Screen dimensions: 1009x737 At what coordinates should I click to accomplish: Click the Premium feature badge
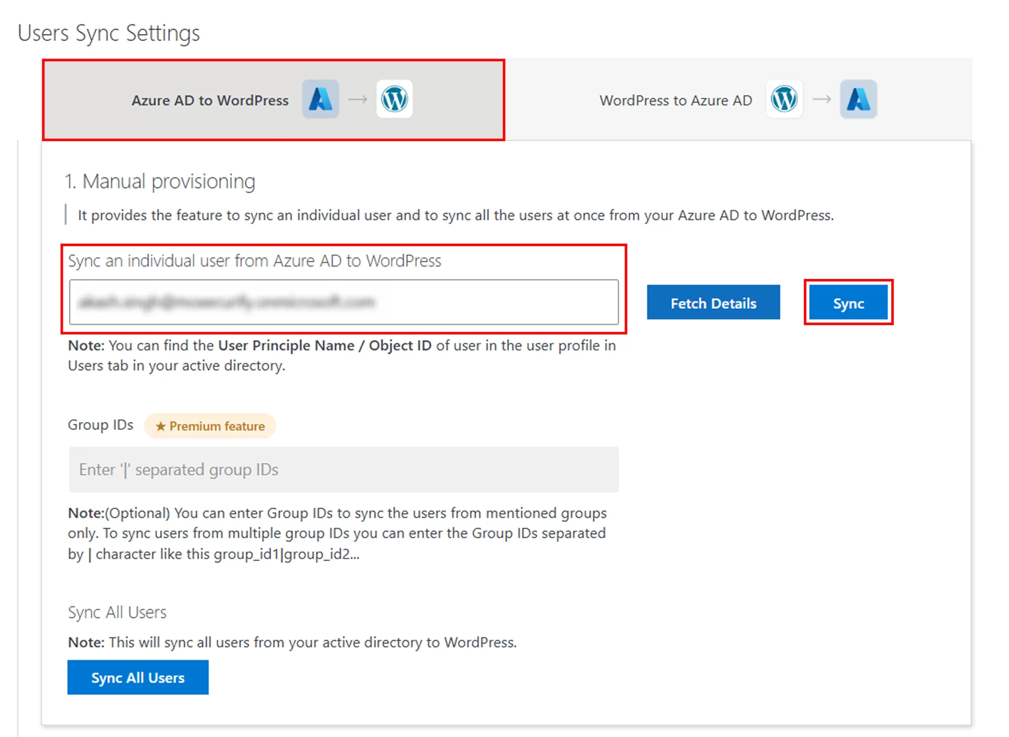(210, 426)
